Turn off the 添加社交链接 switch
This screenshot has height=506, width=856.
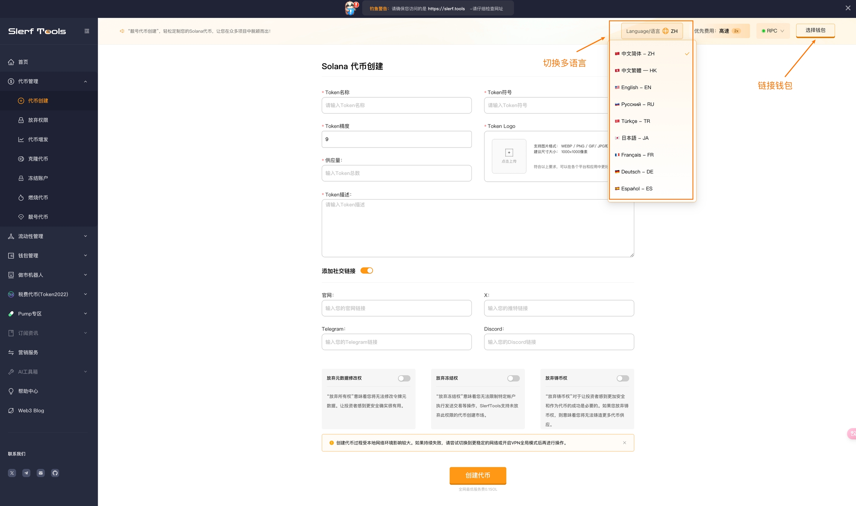[367, 271]
